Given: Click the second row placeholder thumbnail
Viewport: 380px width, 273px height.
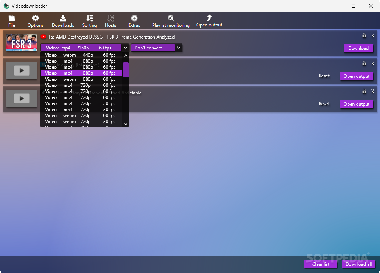Looking at the screenshot, I should (22, 71).
